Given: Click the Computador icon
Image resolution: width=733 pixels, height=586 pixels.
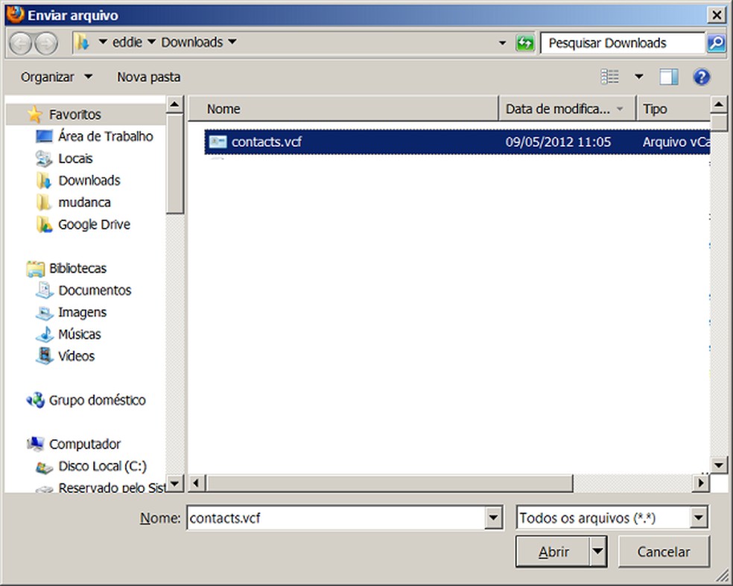Looking at the screenshot, I should tap(35, 444).
